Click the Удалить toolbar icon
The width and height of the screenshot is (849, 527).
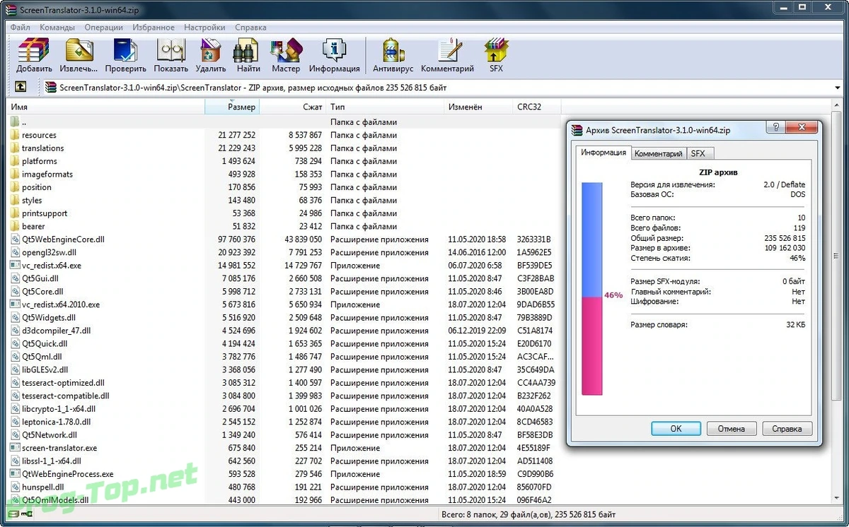click(x=210, y=51)
